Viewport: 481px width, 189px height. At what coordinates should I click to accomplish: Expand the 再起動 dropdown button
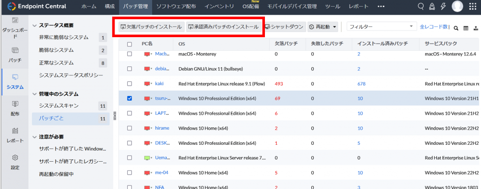coord(322,27)
